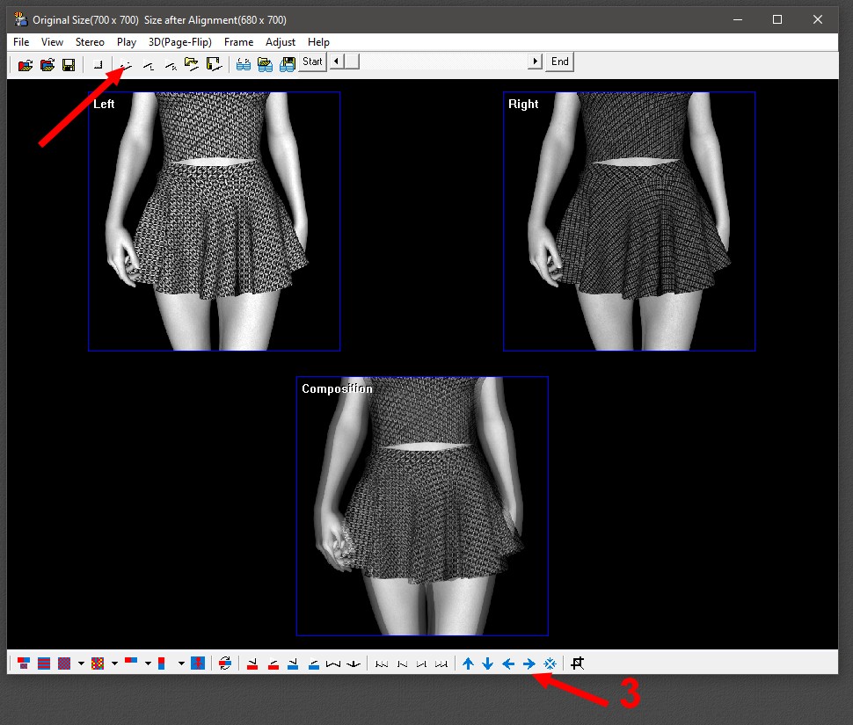The height and width of the screenshot is (725, 853).
Task: Click the first grayed frame-step icon
Action: tap(382, 663)
